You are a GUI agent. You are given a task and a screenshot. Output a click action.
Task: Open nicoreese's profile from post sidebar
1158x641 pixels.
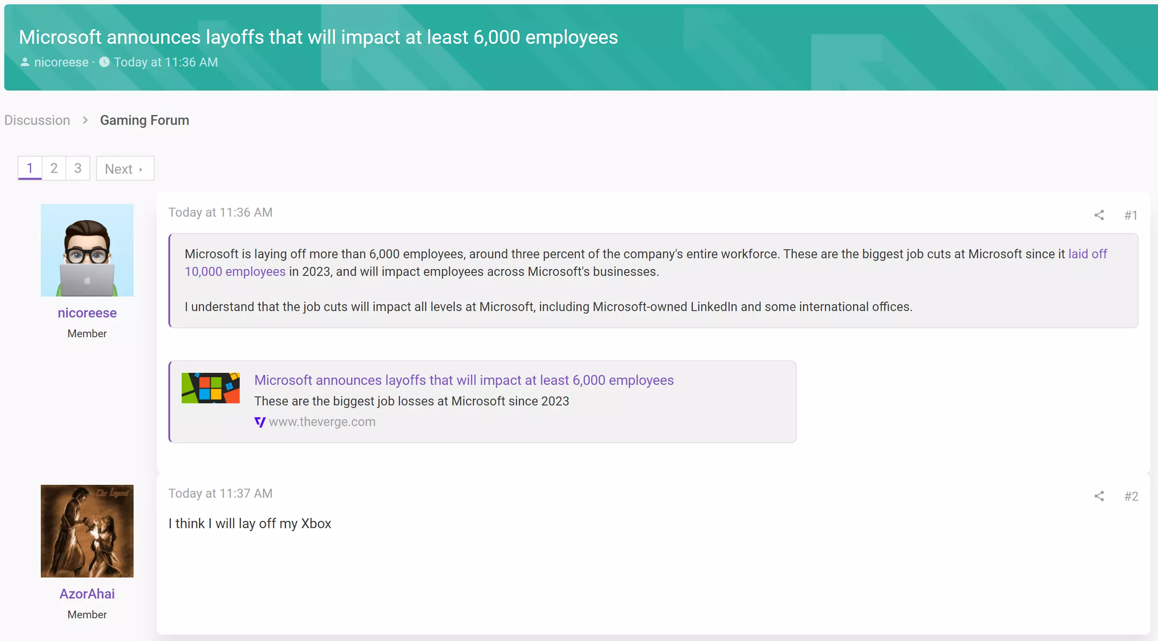pyautogui.click(x=87, y=313)
